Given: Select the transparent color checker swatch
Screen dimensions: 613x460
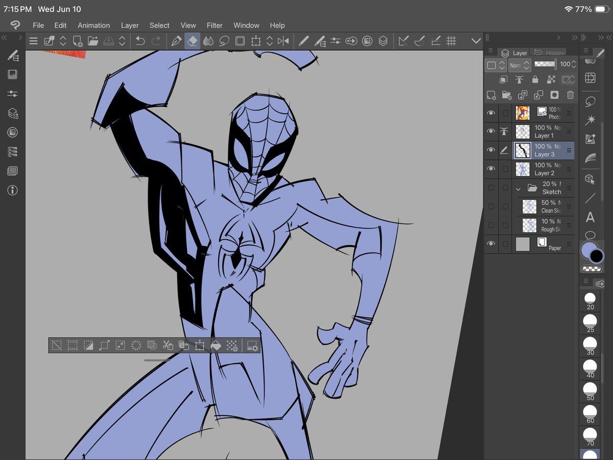Looking at the screenshot, I should (x=592, y=269).
